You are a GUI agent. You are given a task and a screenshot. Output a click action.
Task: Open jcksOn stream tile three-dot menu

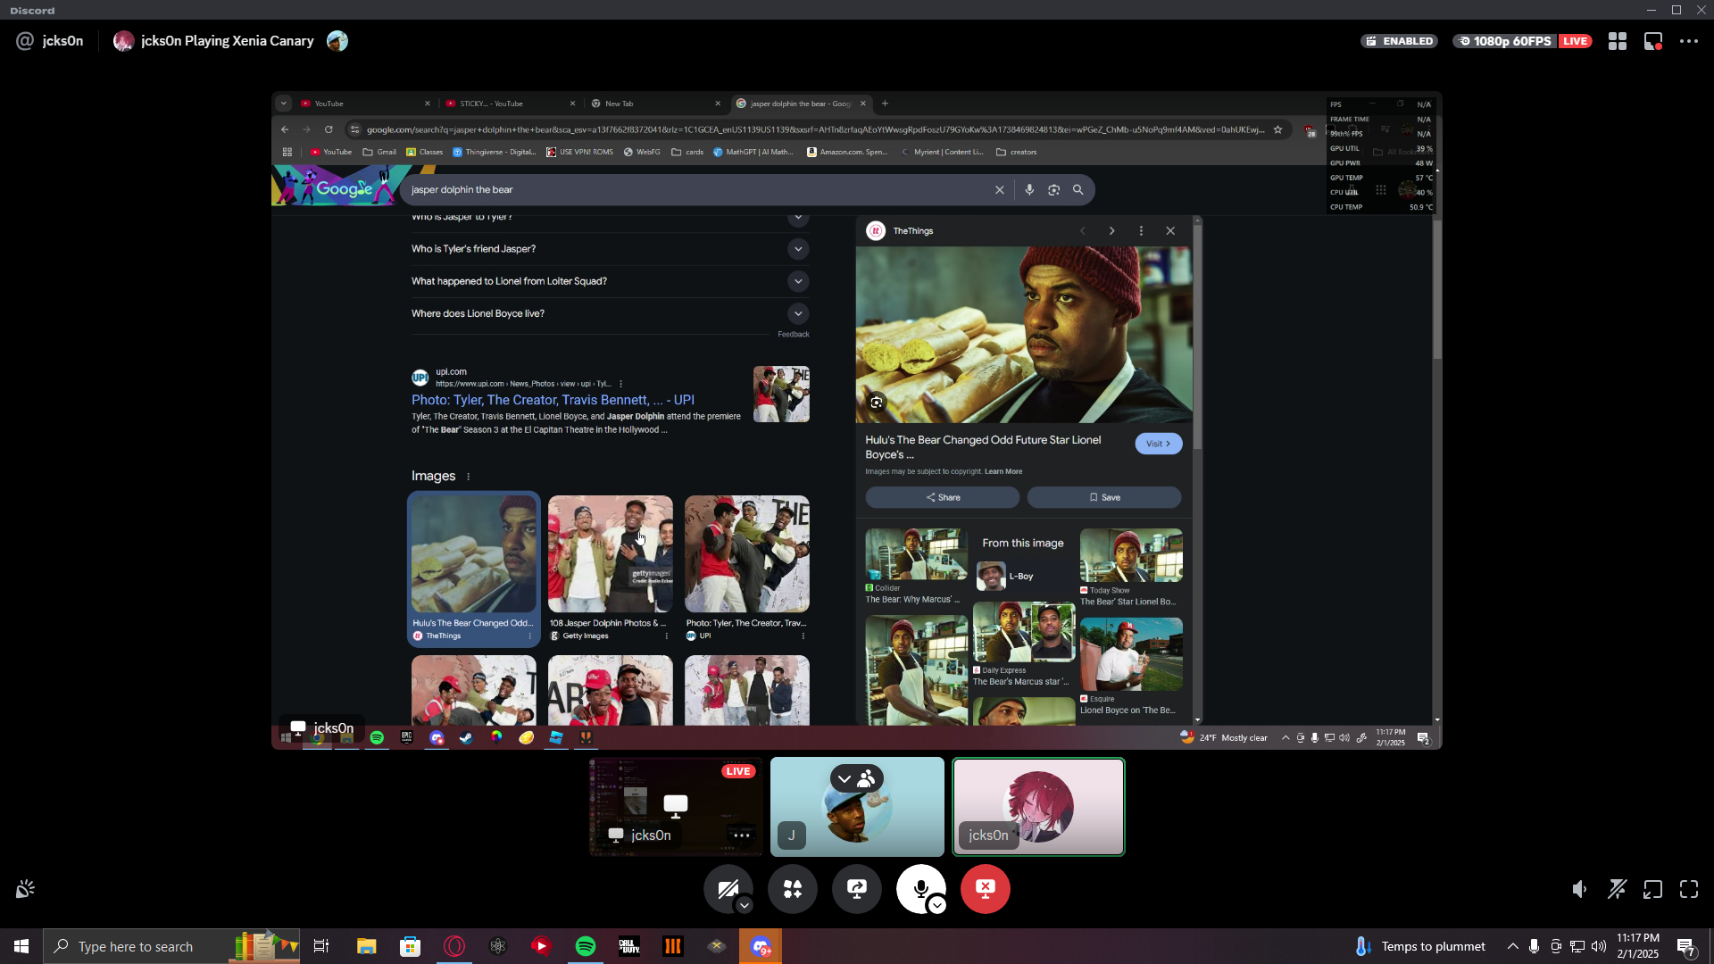click(741, 835)
